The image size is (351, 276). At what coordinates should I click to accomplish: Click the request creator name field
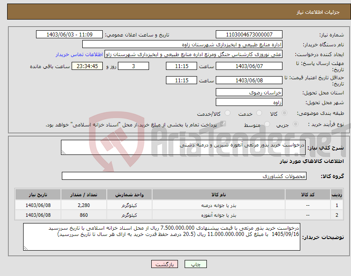click(194, 54)
